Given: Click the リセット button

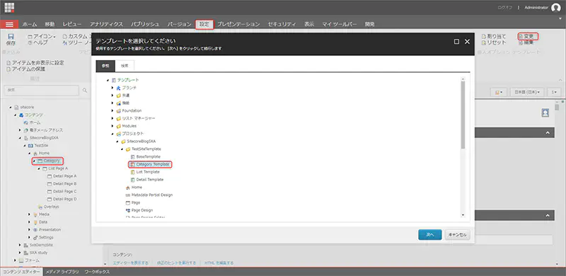Looking at the screenshot, I should click(x=494, y=42).
